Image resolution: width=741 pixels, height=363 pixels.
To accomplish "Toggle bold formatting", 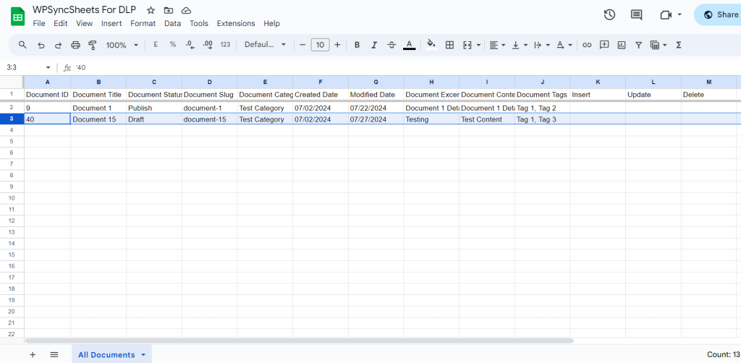I will coord(357,45).
